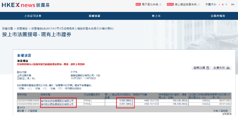
Task: Click the 9.02(L) percentage cell
Action: point(206,101)
